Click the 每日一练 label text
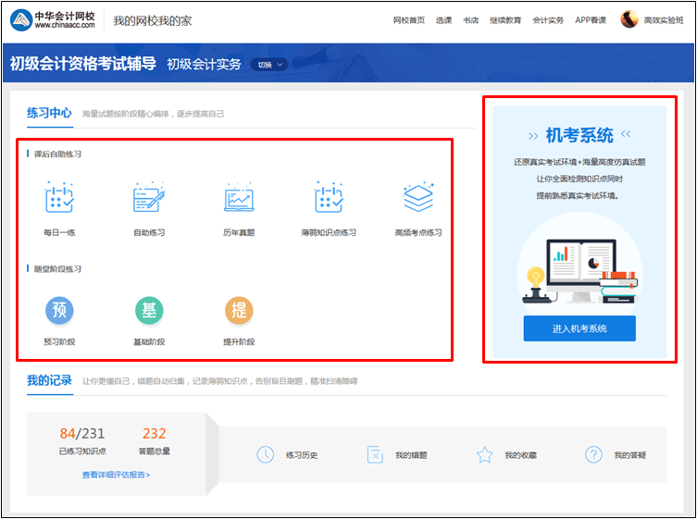The width and height of the screenshot is (697, 519). (59, 232)
